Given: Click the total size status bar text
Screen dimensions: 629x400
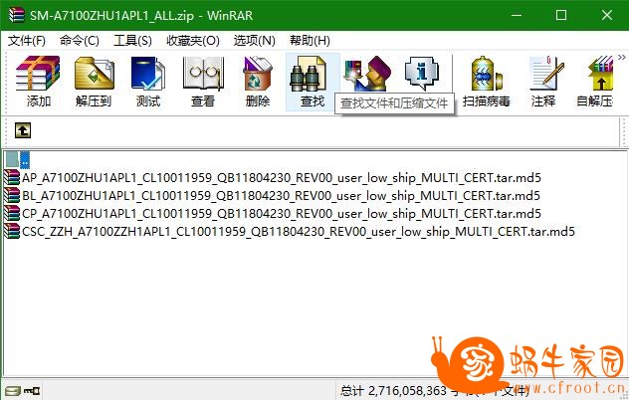Looking at the screenshot, I should tap(434, 390).
